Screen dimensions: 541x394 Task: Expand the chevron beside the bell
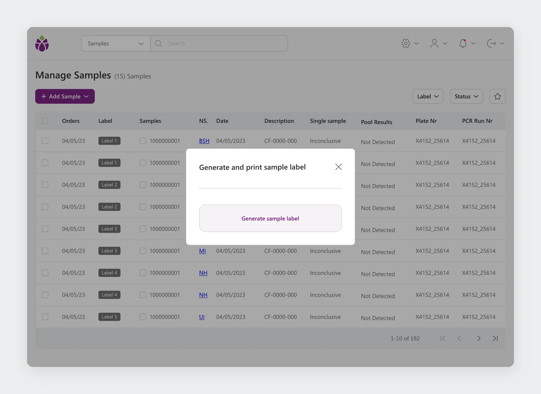tap(473, 43)
